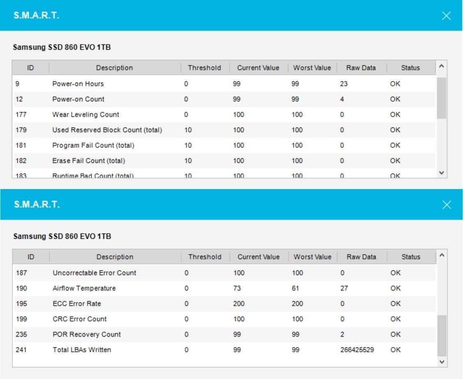Select the Total LBAs Written row
This screenshot has width=463, height=379.
click(x=224, y=350)
